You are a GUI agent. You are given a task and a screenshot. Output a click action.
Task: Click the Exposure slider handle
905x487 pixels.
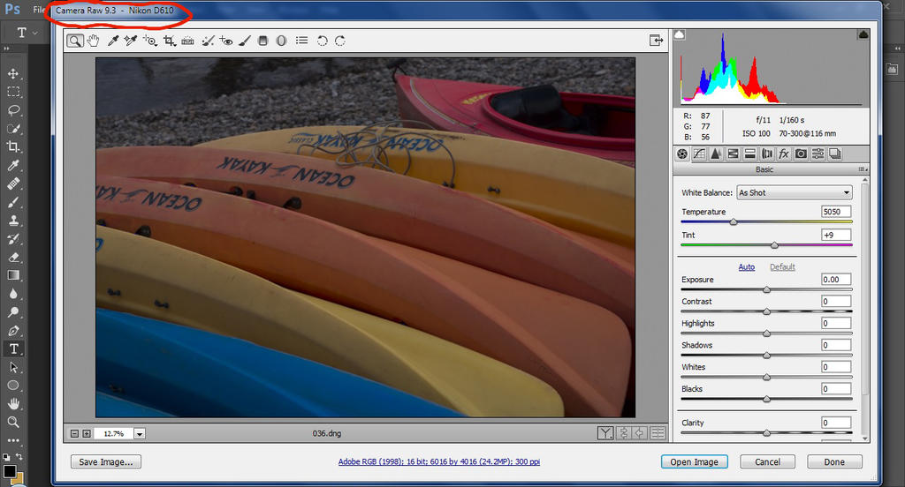tap(766, 289)
